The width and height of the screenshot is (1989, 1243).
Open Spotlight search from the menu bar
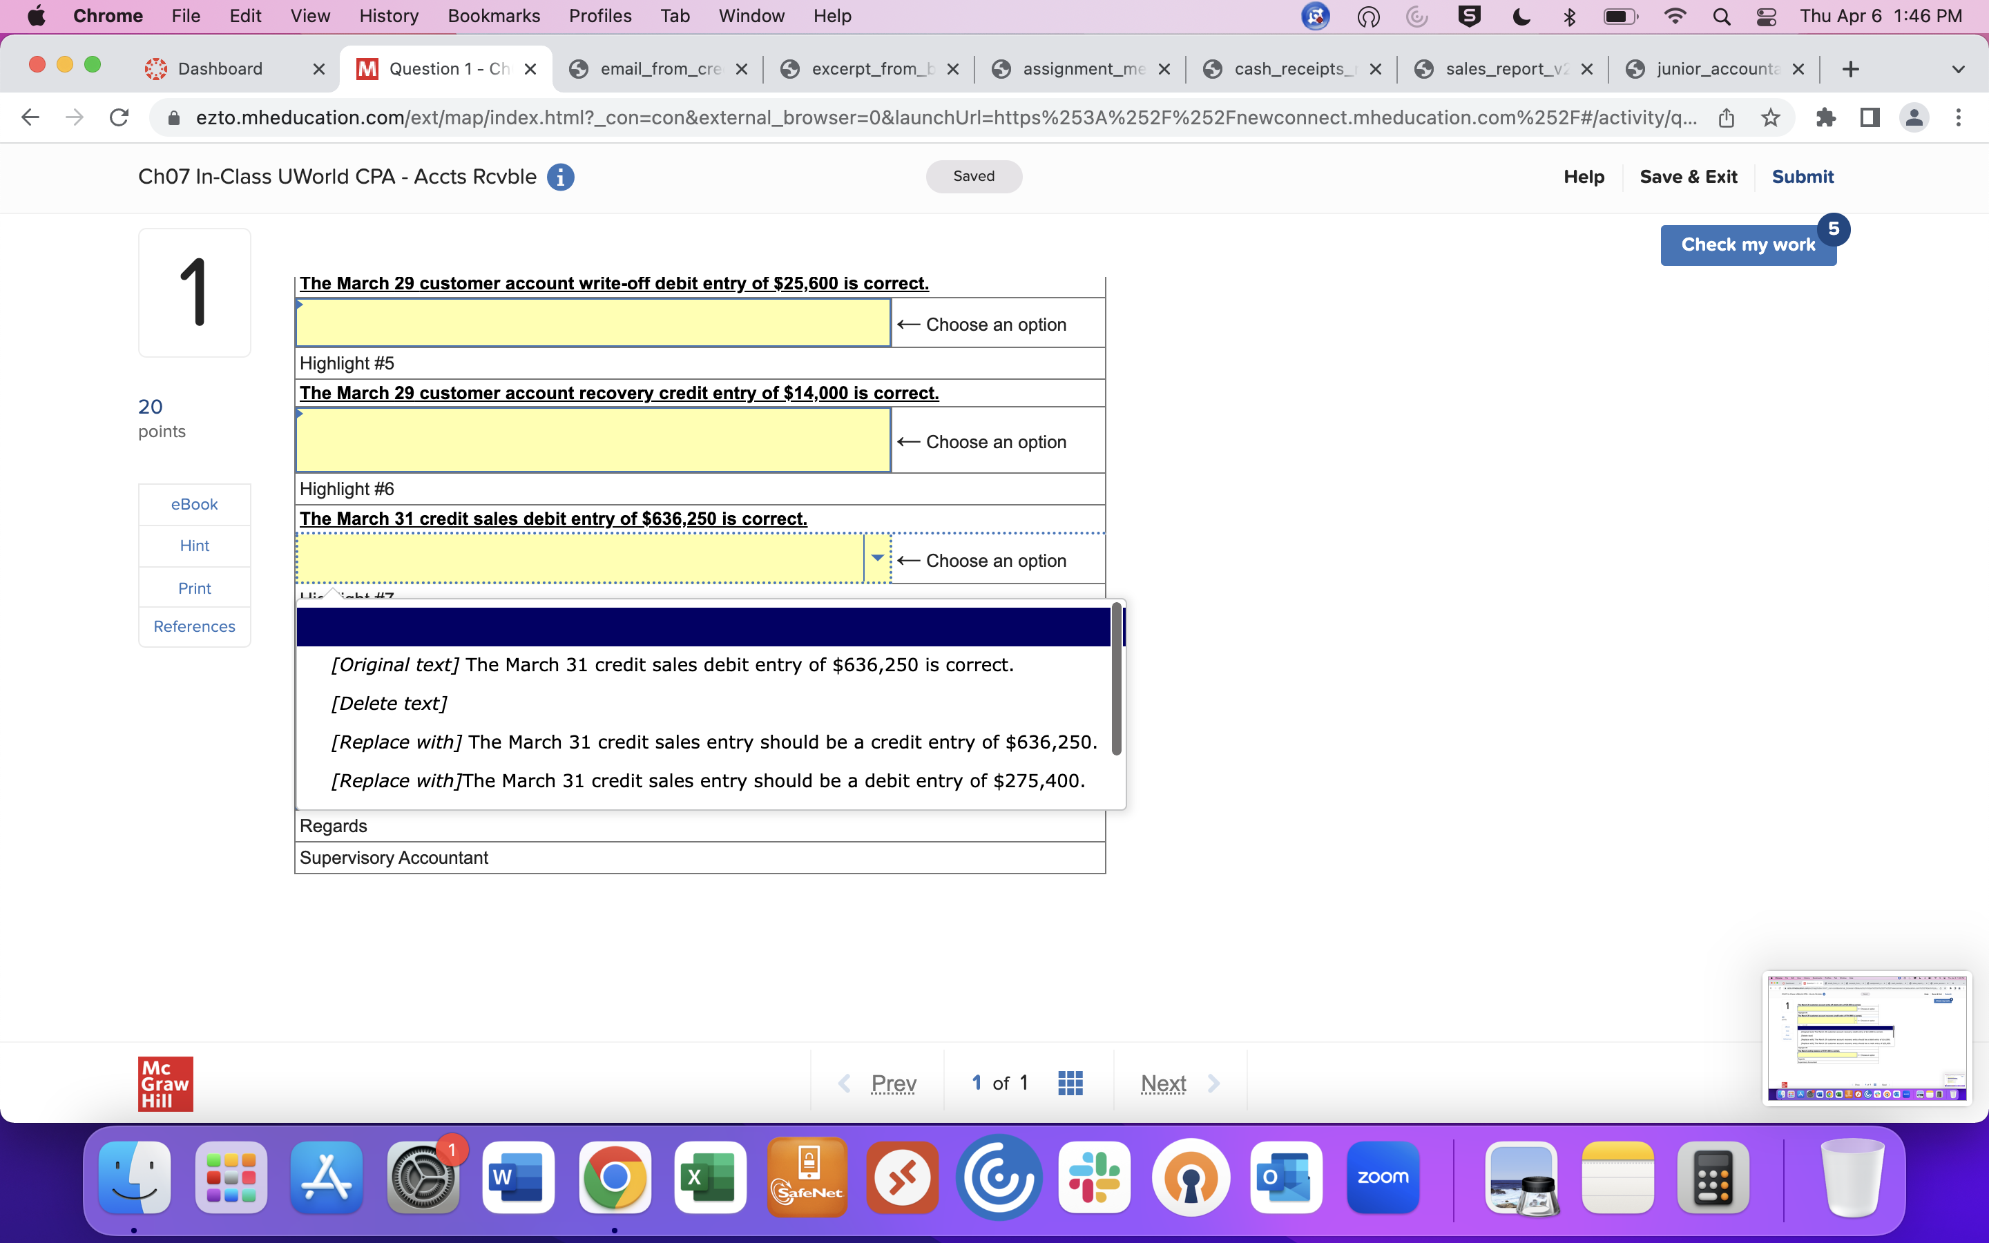1722,17
